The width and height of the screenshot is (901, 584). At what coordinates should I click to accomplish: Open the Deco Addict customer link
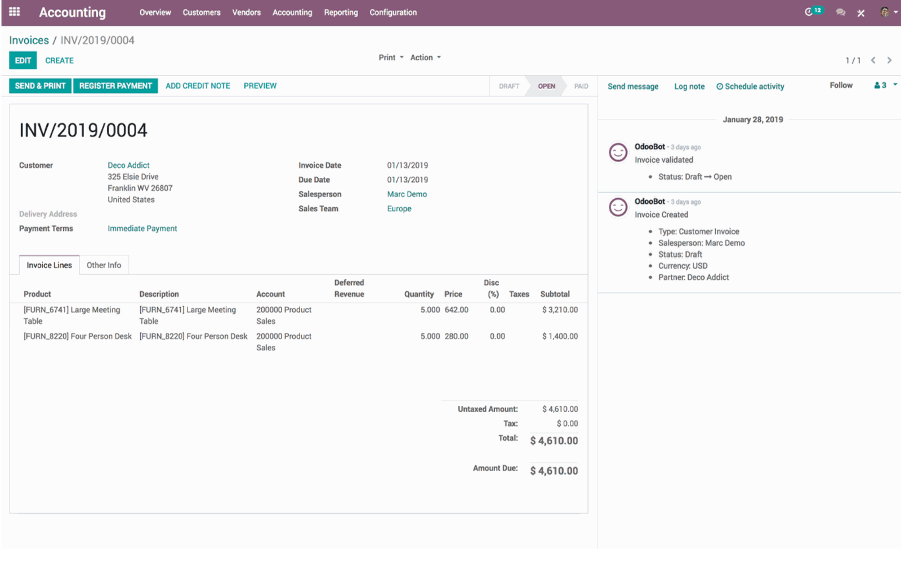pyautogui.click(x=128, y=165)
